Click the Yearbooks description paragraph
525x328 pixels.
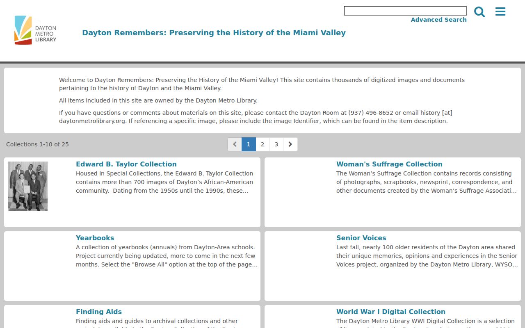tap(167, 256)
